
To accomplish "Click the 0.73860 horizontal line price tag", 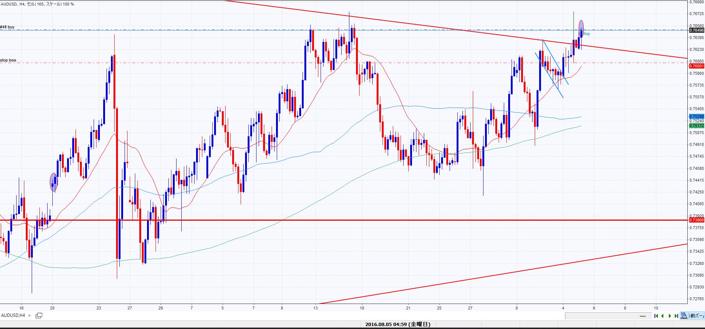I will tap(696, 220).
